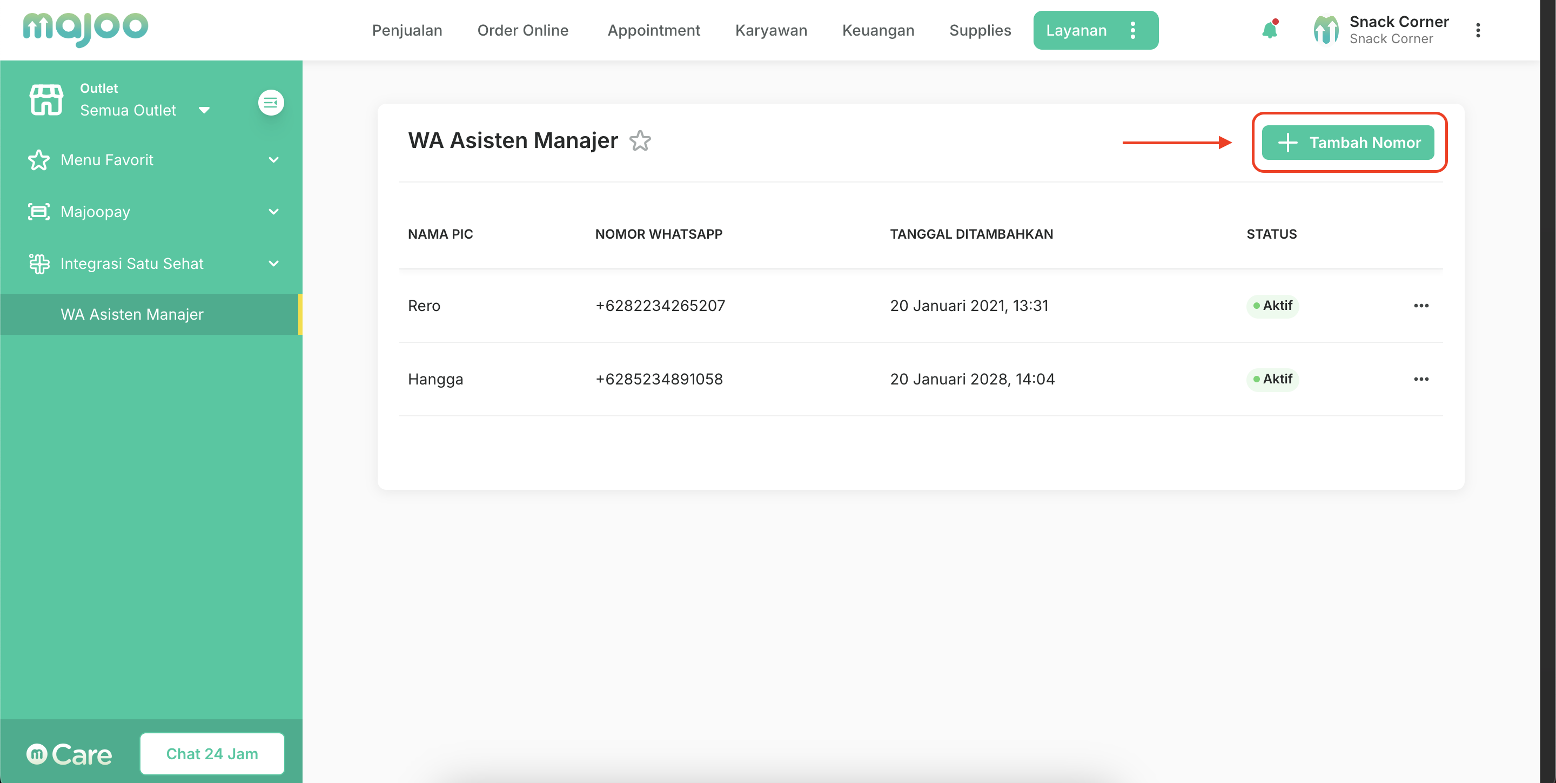The image size is (1556, 783).
Task: Go to the Keuangan menu
Action: (x=877, y=30)
